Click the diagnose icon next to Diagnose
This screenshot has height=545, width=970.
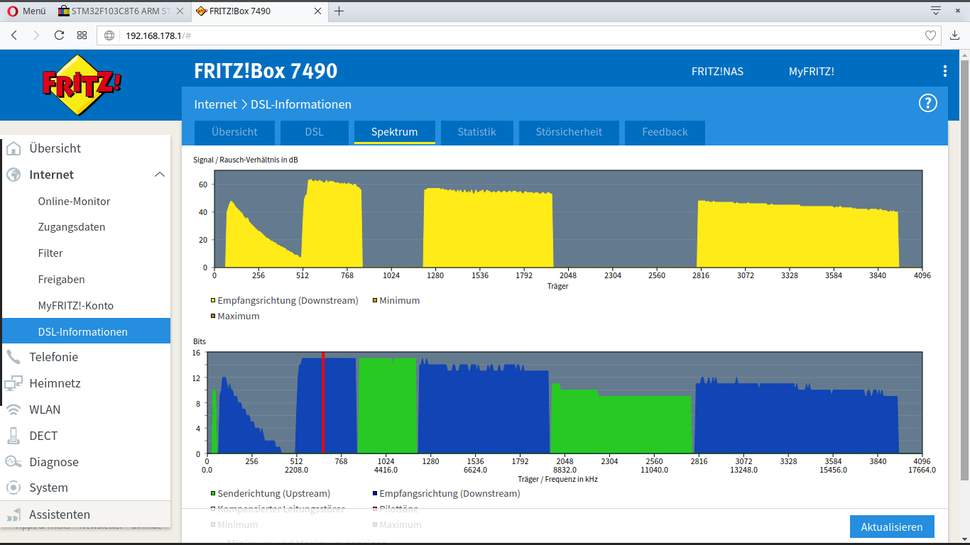click(x=13, y=462)
